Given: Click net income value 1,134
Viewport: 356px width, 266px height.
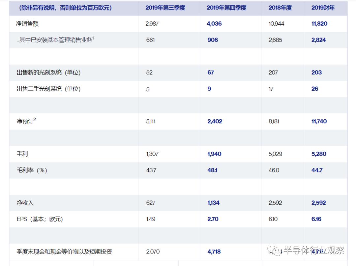Looking at the screenshot, I should pyautogui.click(x=213, y=203).
